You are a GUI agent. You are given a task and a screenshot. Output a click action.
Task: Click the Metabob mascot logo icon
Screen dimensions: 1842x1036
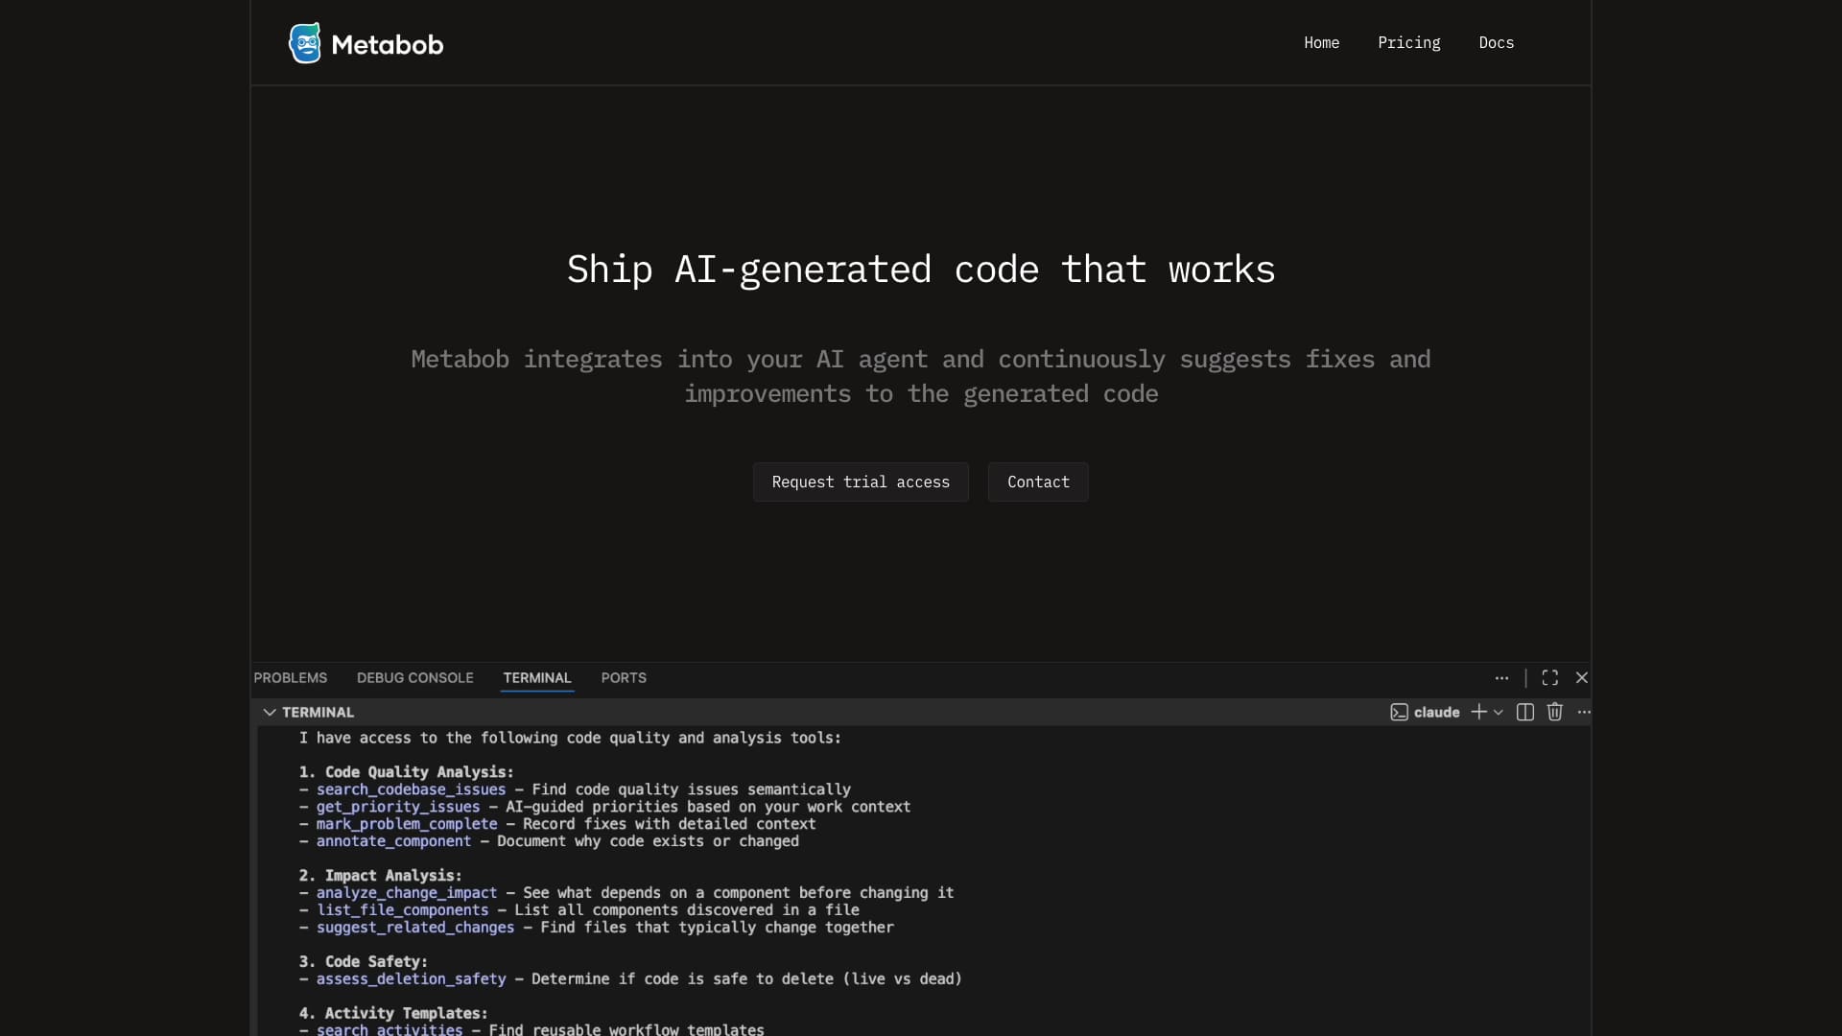(x=305, y=43)
